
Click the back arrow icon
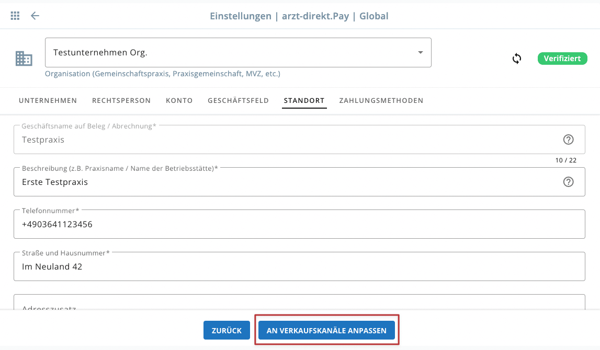35,16
